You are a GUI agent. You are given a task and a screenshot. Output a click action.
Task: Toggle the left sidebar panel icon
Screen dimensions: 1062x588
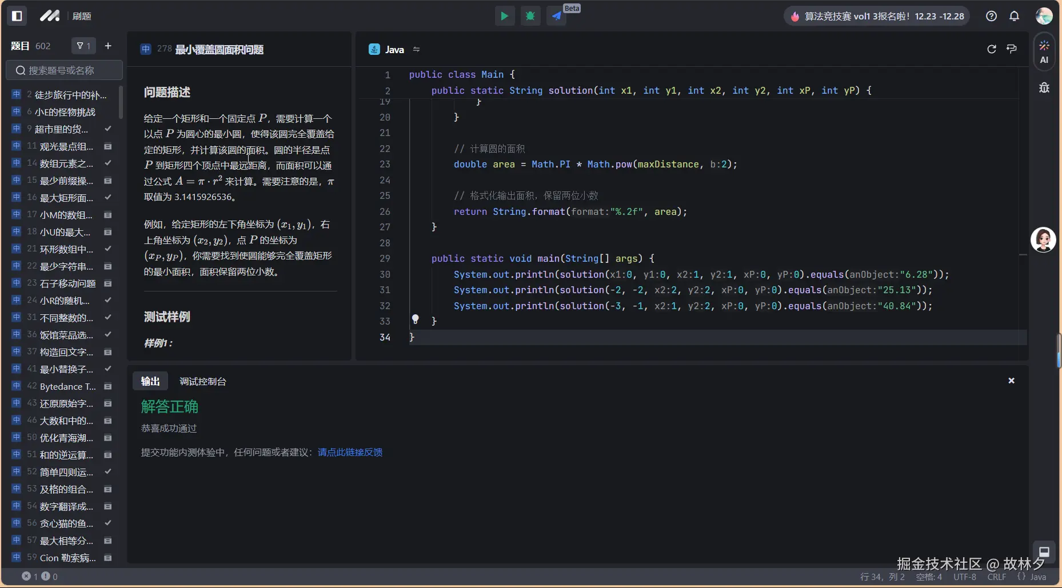click(17, 16)
